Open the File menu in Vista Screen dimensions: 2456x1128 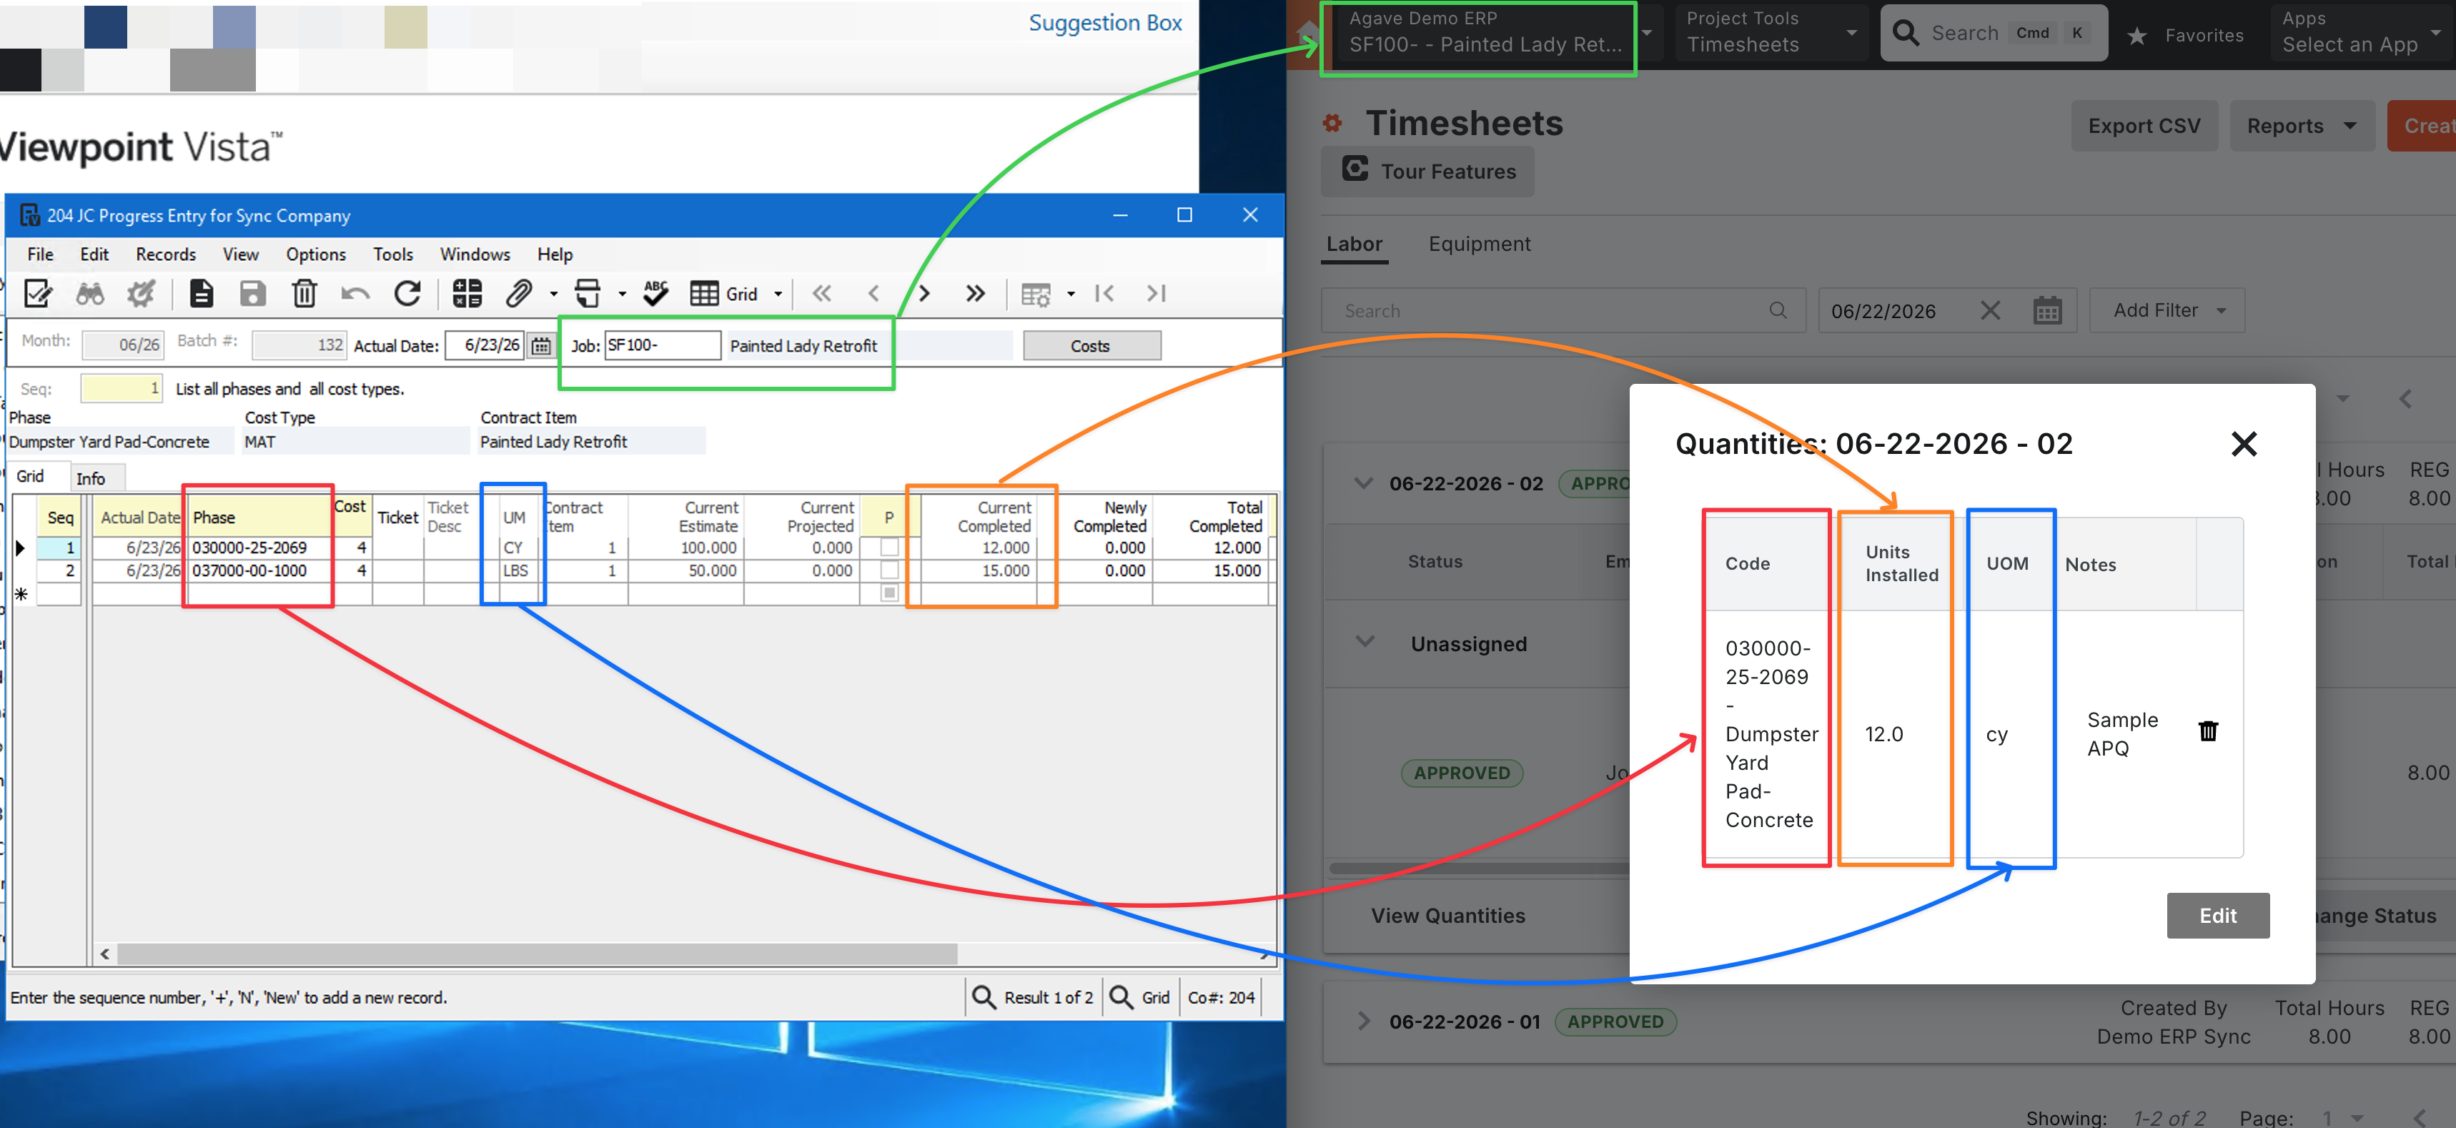[40, 254]
